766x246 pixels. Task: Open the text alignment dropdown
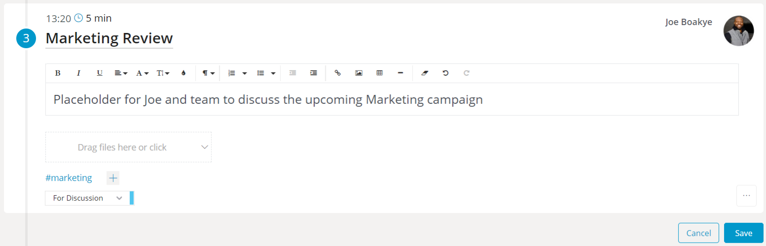pos(121,73)
